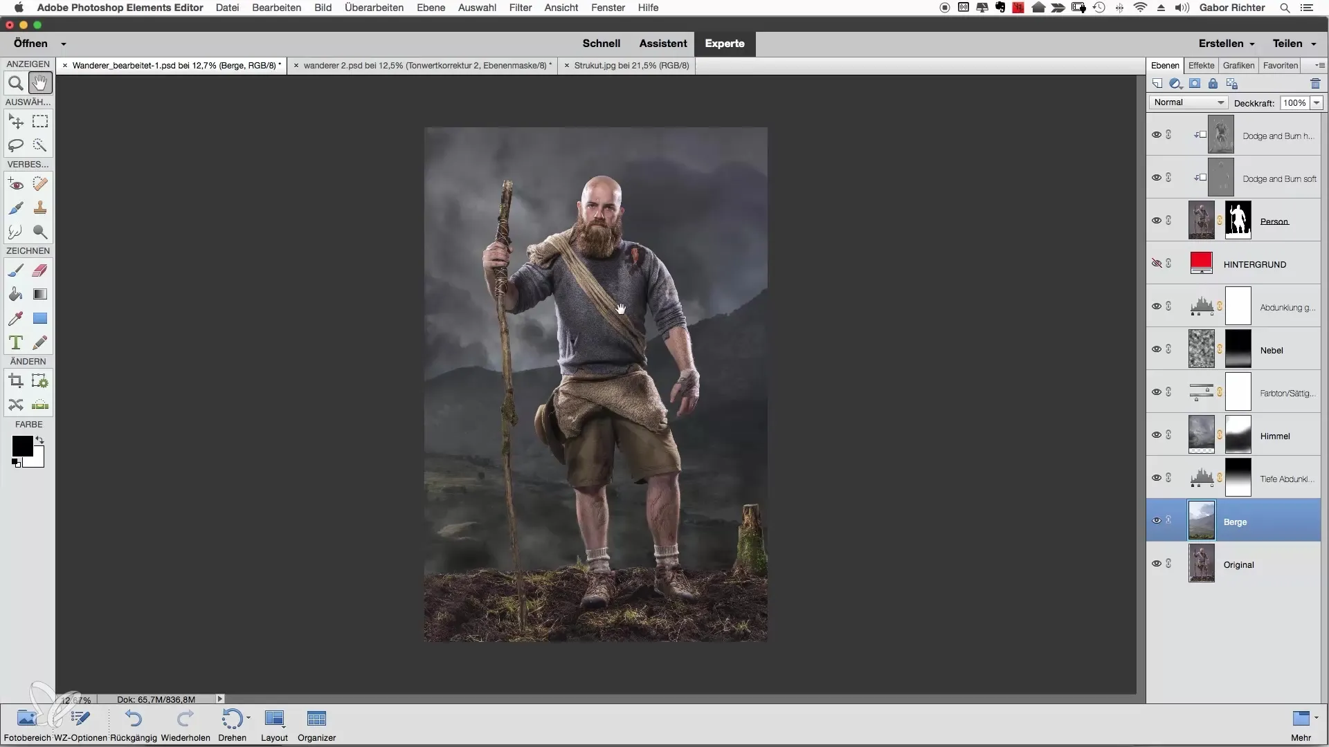Switch to the Effekte panel tab
This screenshot has width=1329, height=747.
click(1201, 66)
